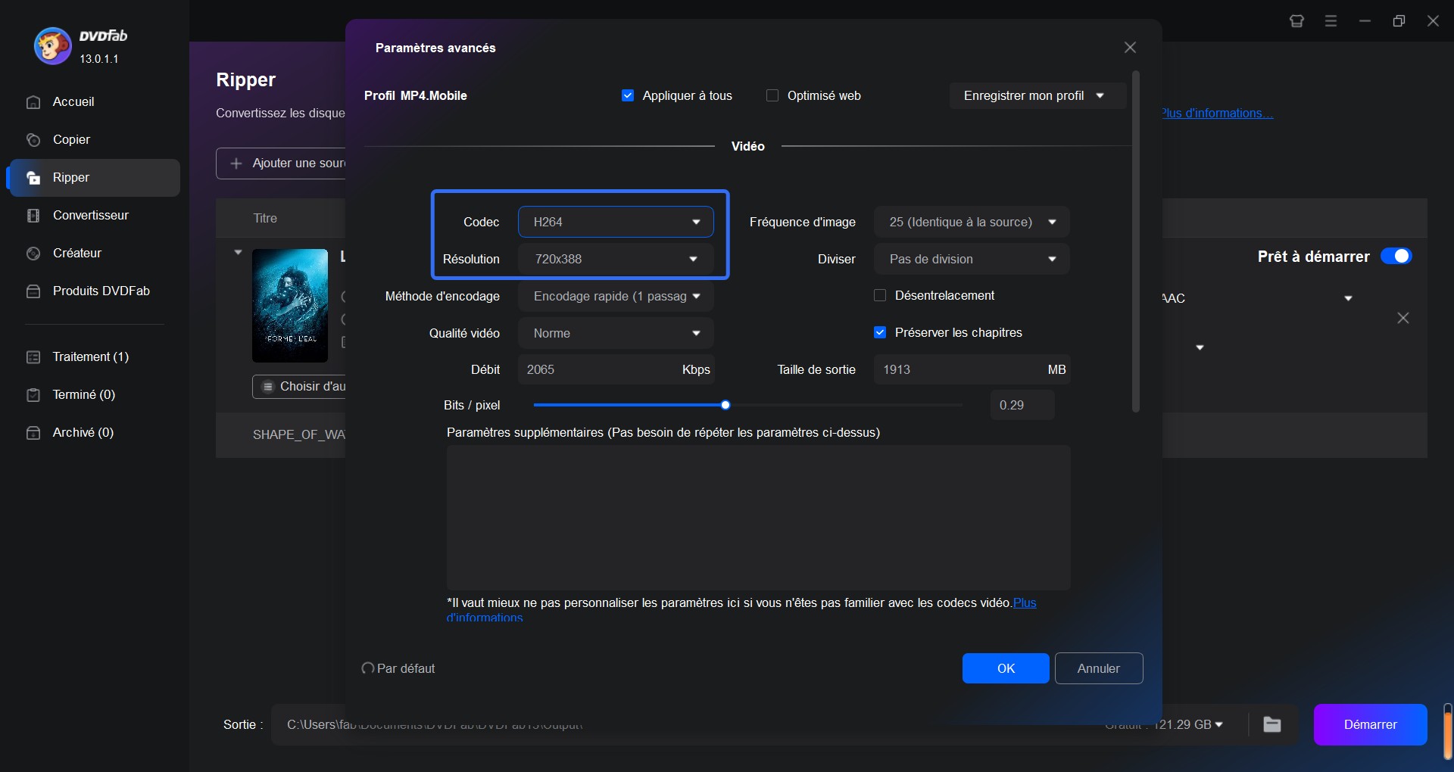Image resolution: width=1454 pixels, height=772 pixels.
Task: Click the Sortie output path field
Action: pos(682,724)
